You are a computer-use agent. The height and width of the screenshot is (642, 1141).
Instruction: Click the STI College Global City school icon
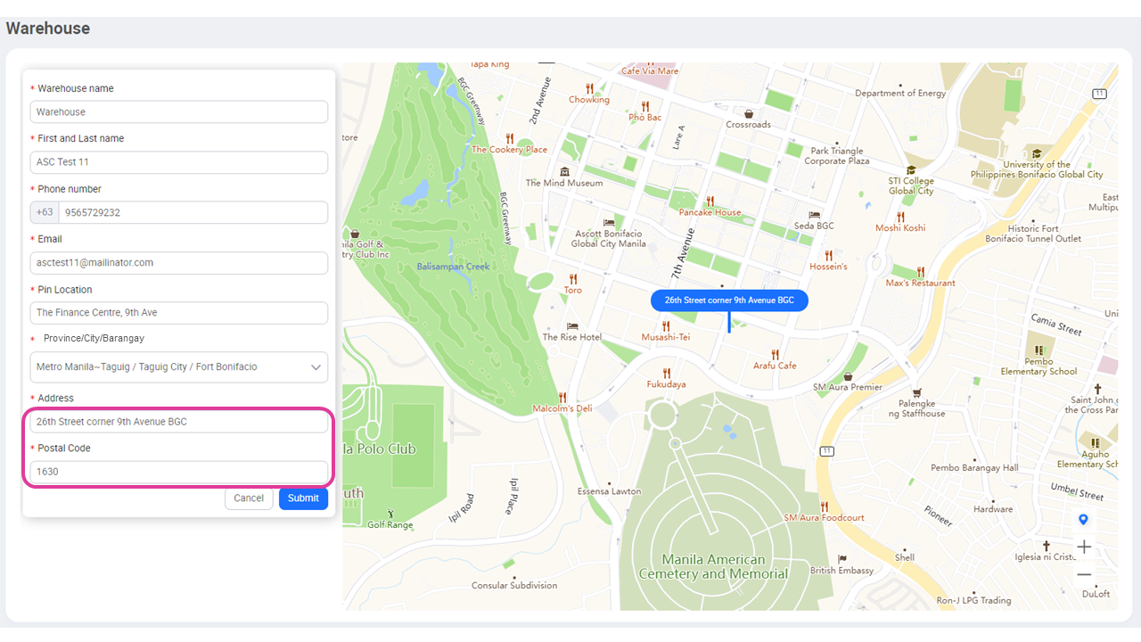[910, 170]
